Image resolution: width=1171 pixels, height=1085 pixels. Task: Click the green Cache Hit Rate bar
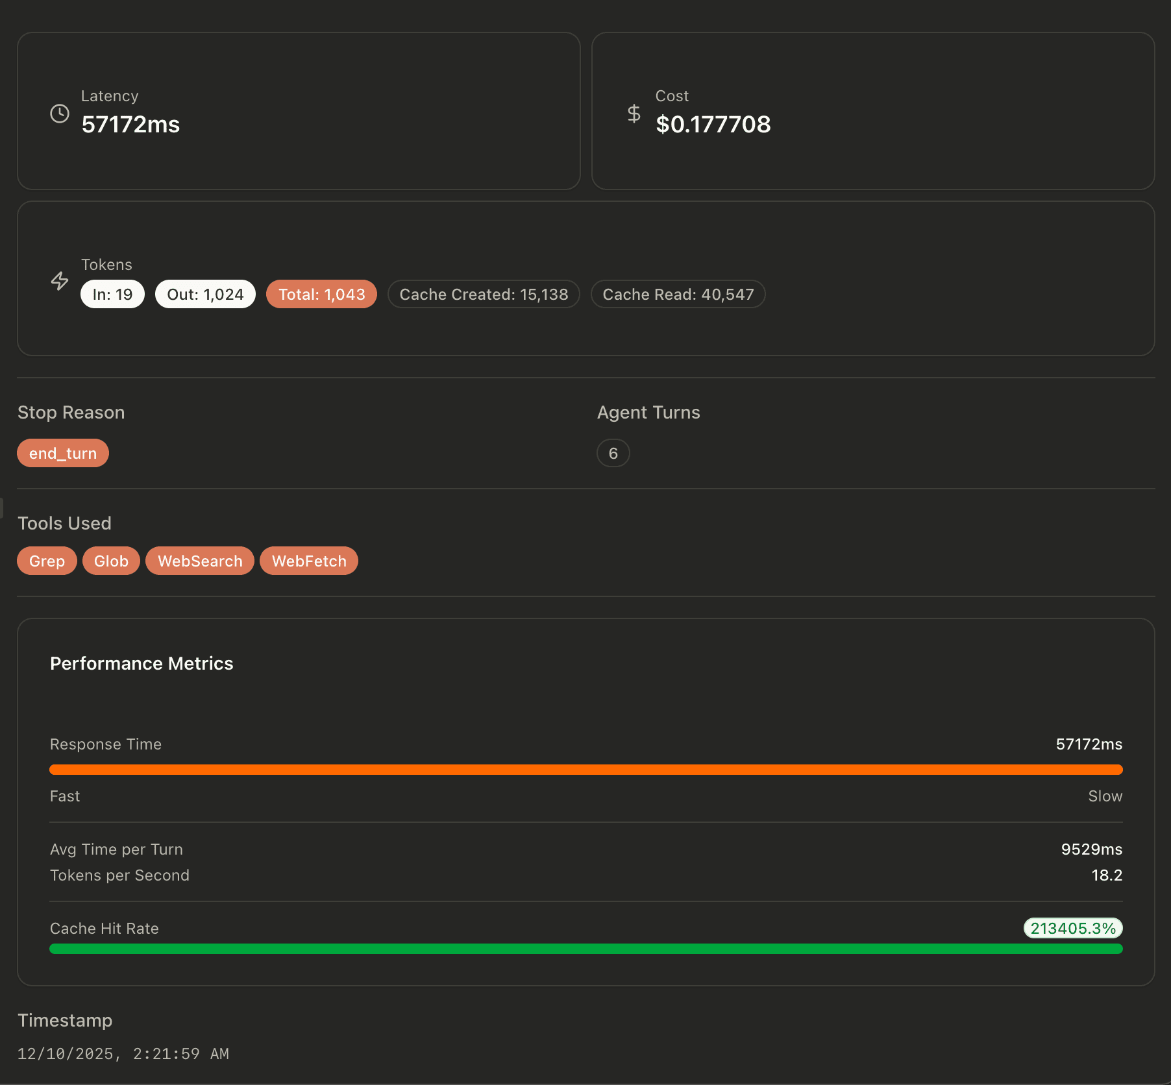click(586, 949)
